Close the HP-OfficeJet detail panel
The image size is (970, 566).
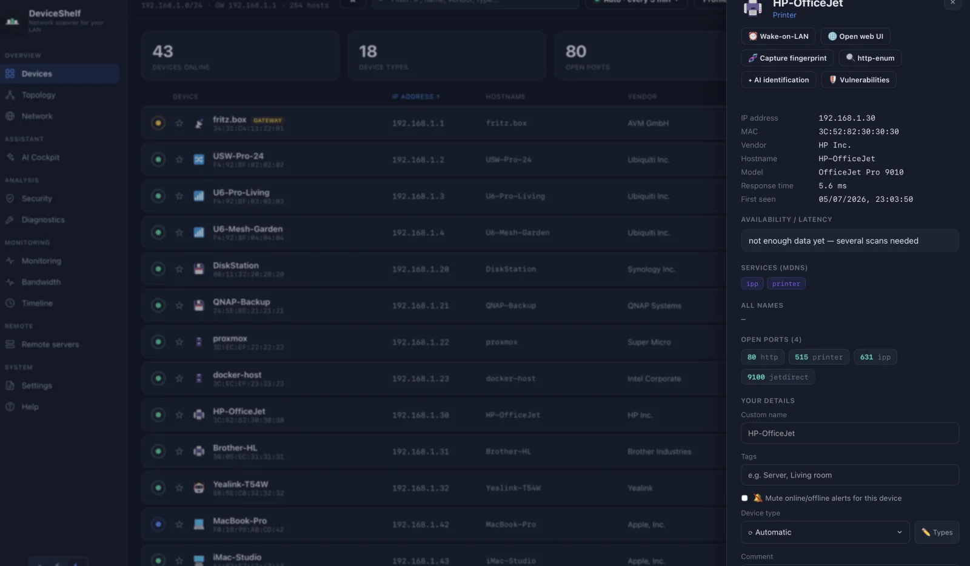click(952, 2)
